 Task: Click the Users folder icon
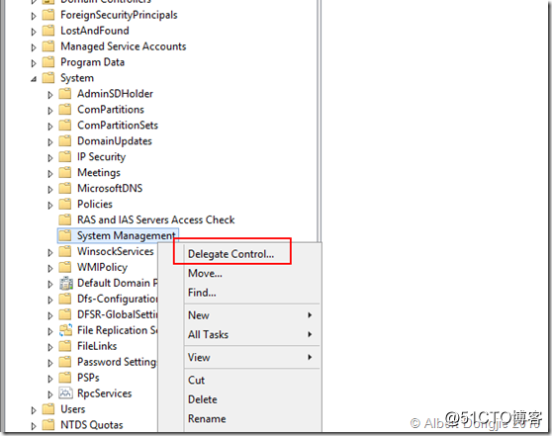[x=48, y=409]
